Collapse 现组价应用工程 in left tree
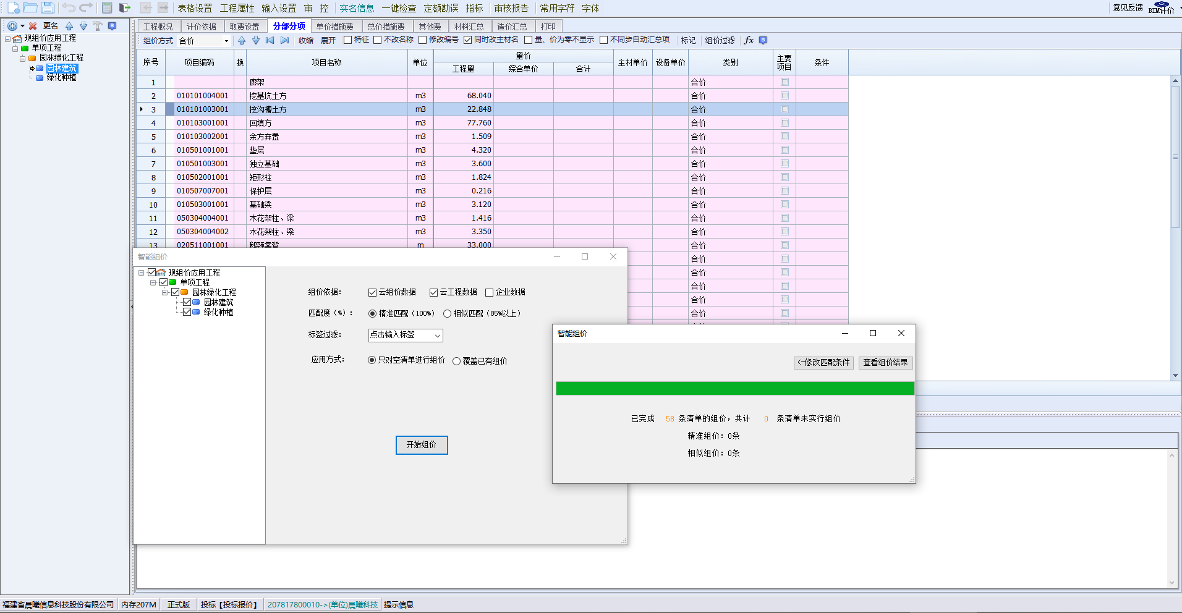 click(x=7, y=38)
